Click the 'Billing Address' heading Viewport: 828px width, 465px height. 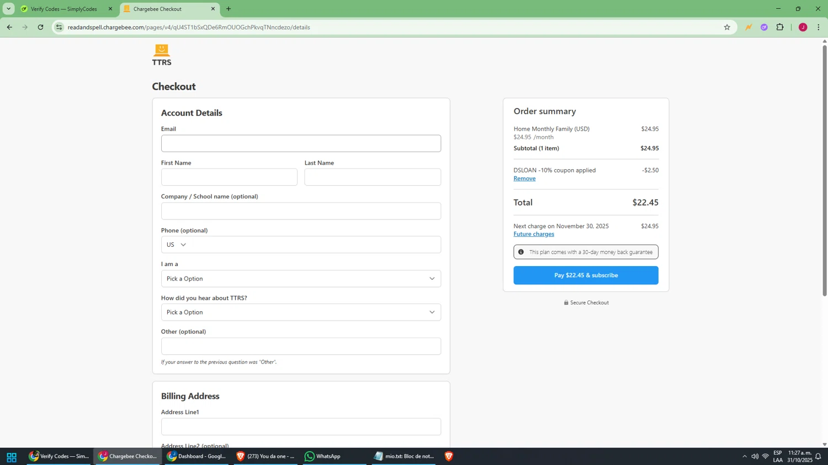click(190, 396)
